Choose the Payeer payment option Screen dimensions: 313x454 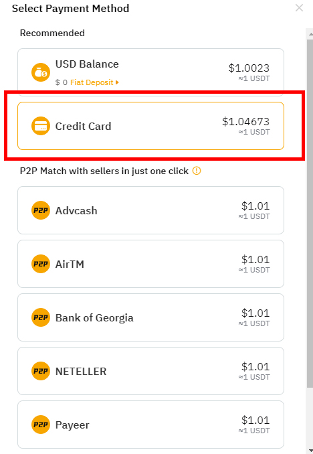150,425
